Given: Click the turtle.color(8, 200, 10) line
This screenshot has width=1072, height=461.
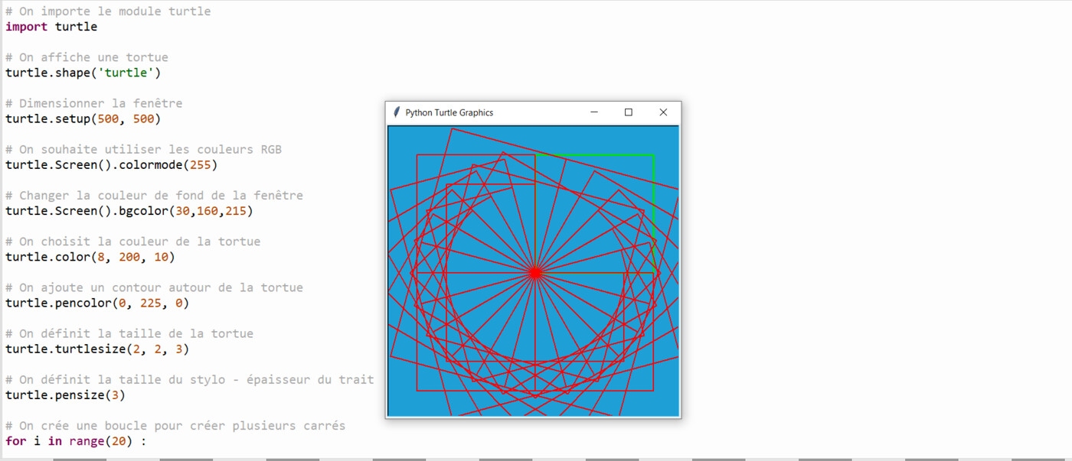Looking at the screenshot, I should 90,257.
